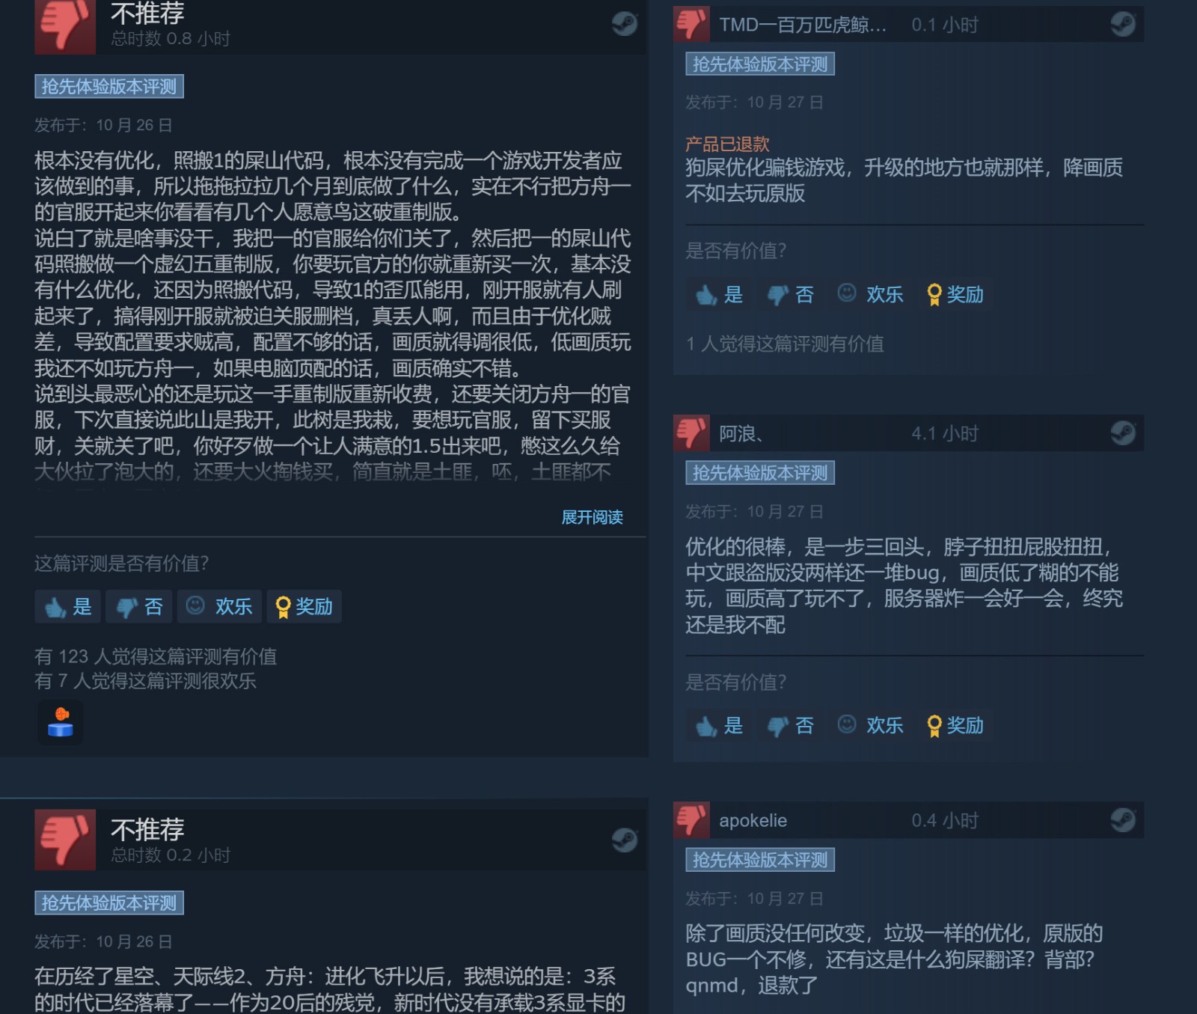Give 奖励 to 阿浪's review
Viewport: 1197px width, 1014px height.
pos(955,726)
